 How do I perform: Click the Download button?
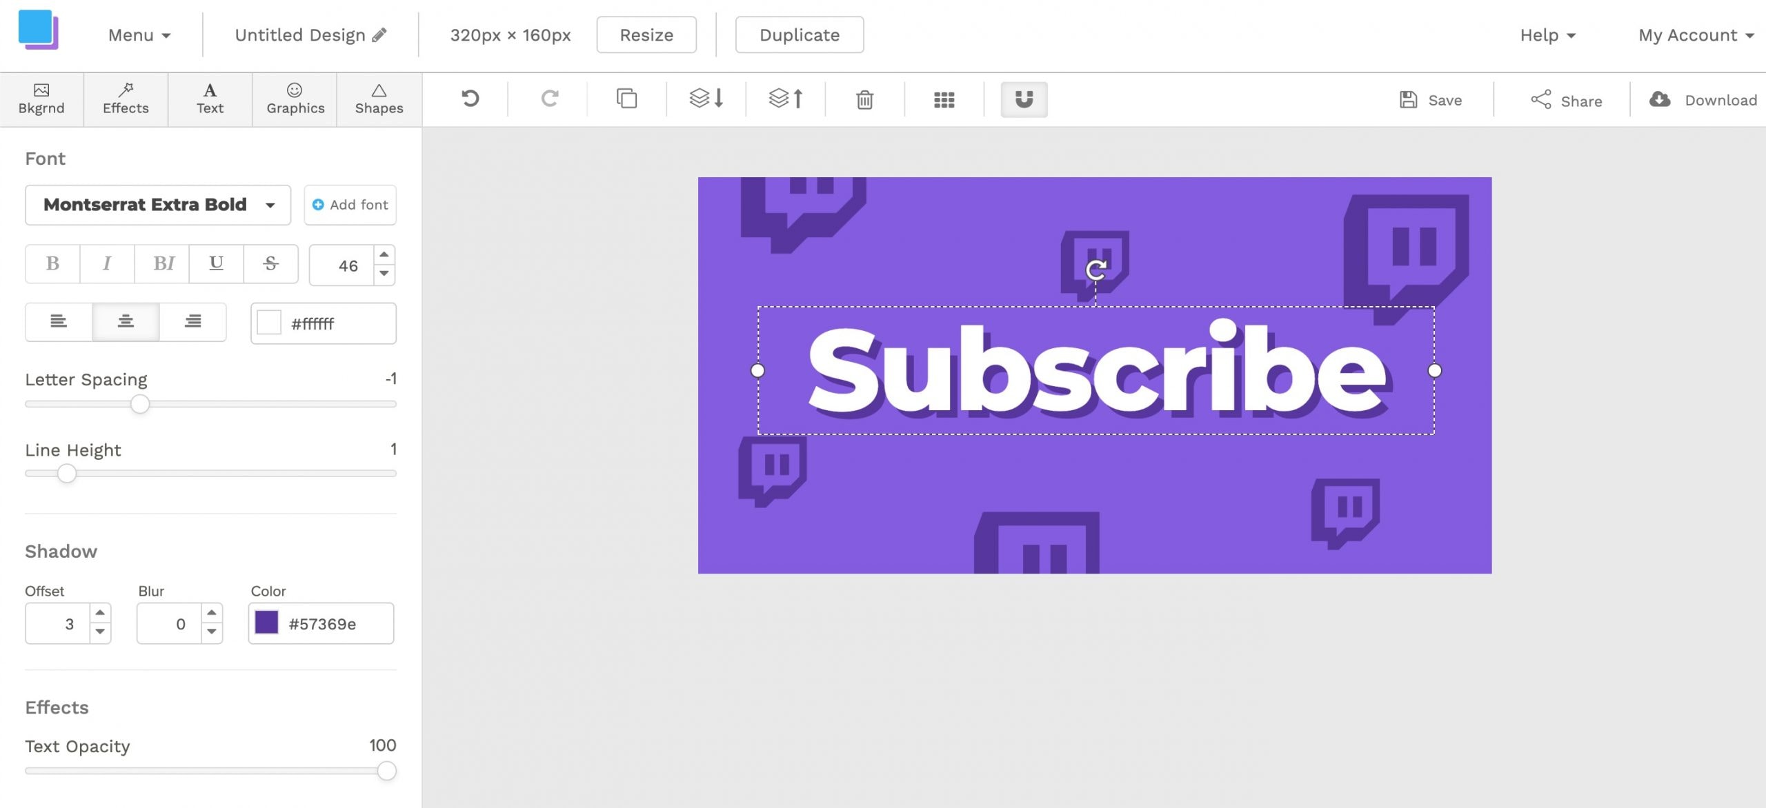tap(1702, 99)
